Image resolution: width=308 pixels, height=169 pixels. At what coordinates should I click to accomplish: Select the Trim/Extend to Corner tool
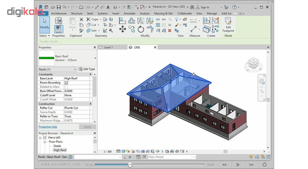150,29
